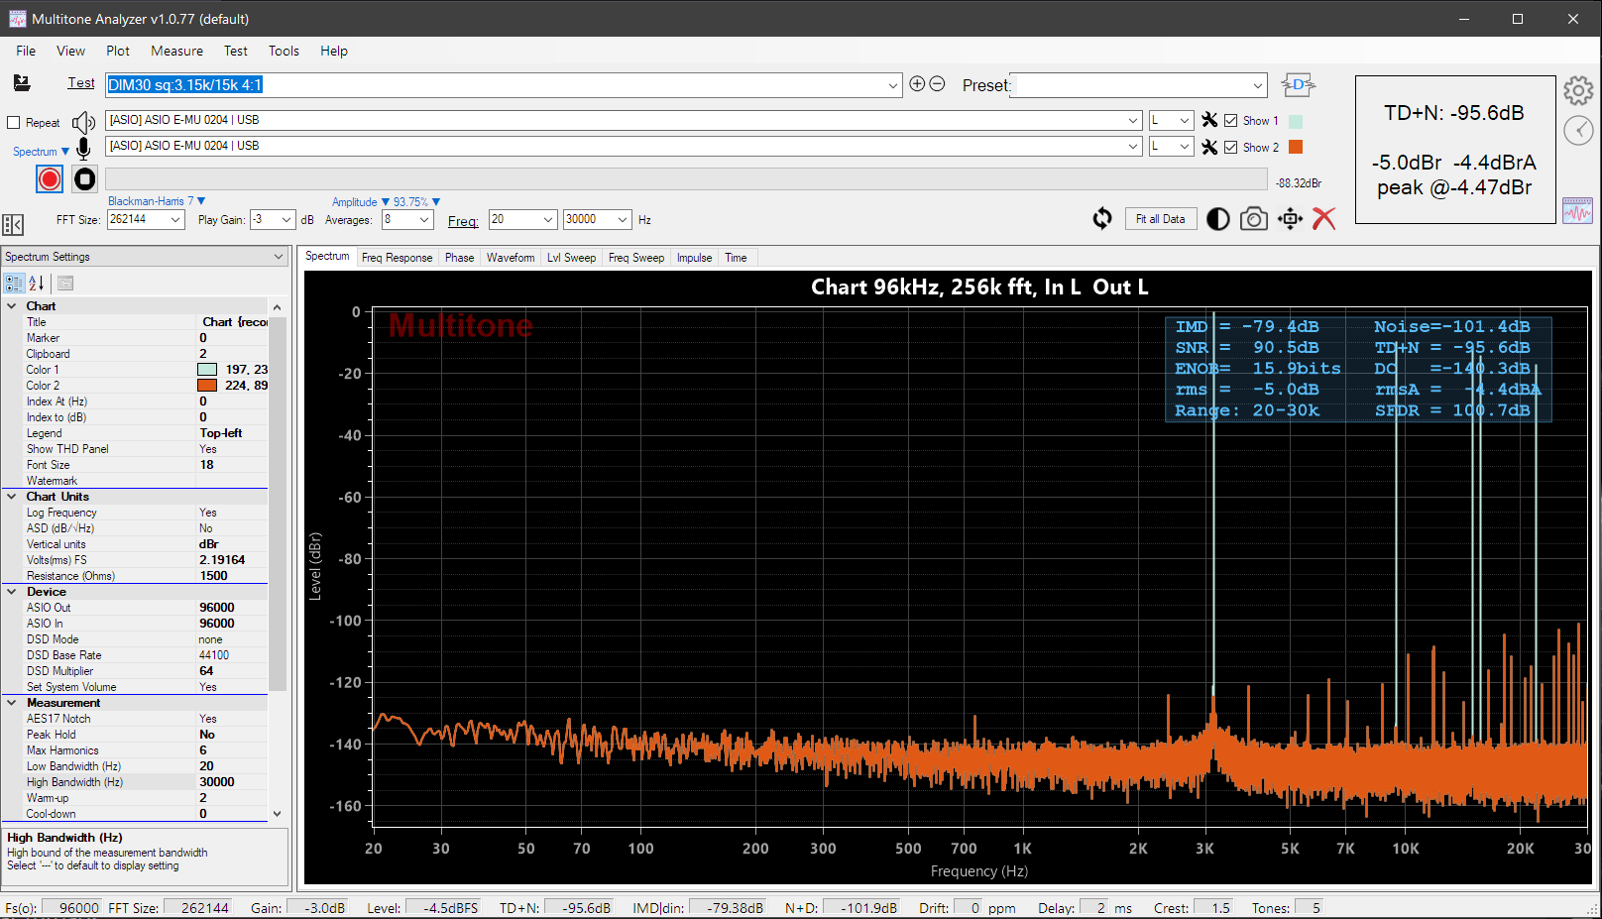Open settings with the gear icon
The height and width of the screenshot is (919, 1602).
coord(1578,91)
